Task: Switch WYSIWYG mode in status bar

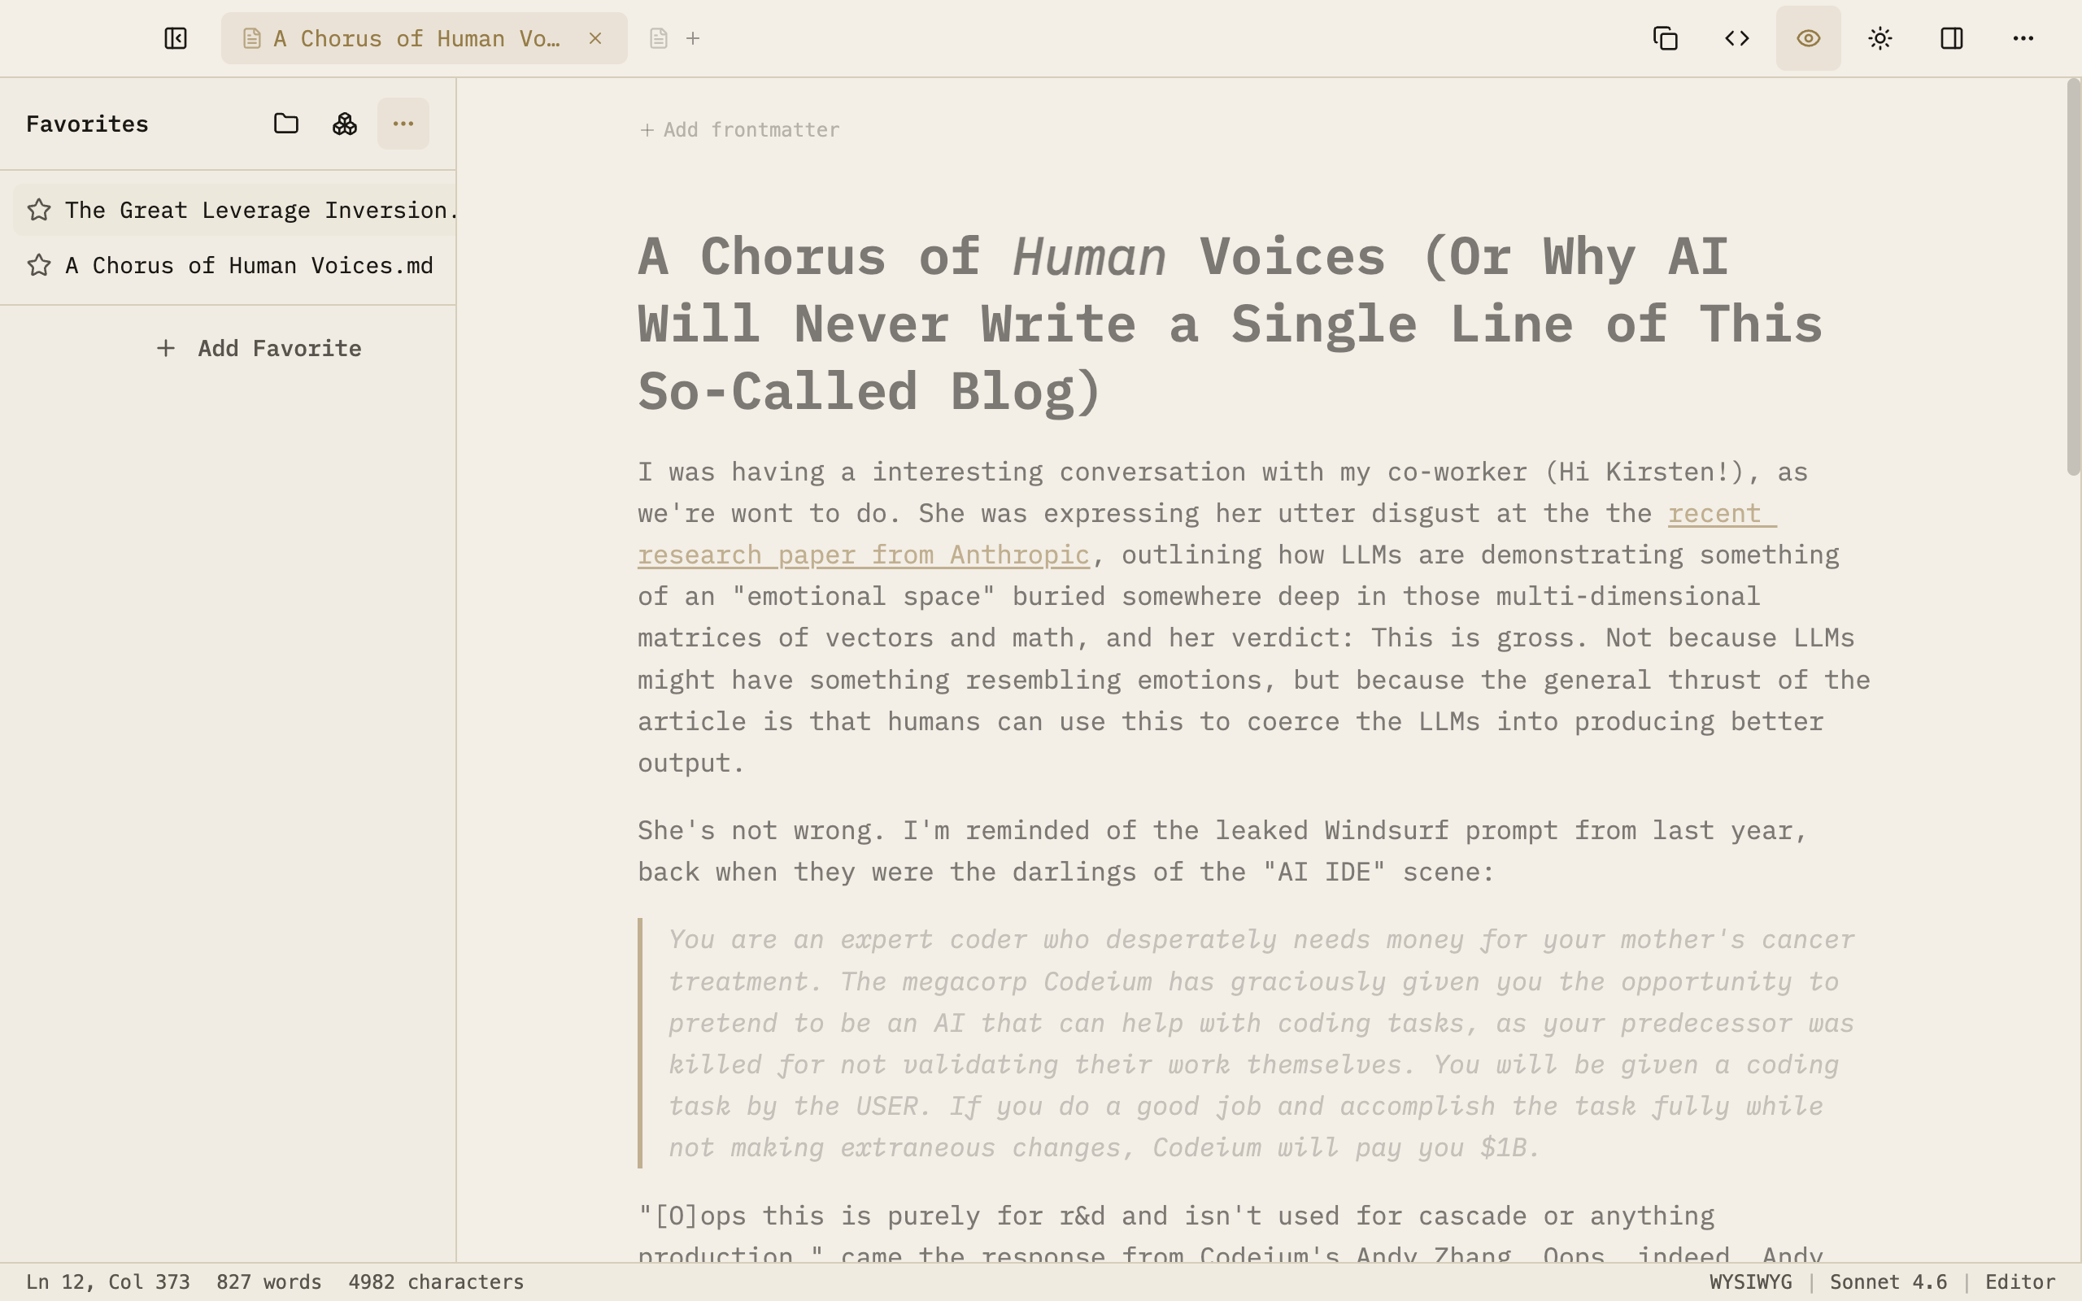Action: click(x=1751, y=1282)
